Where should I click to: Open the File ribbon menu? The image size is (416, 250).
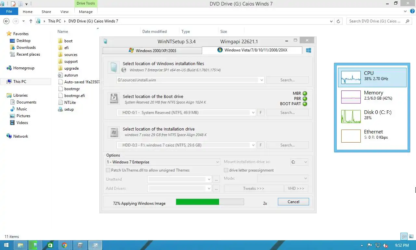coord(9,11)
